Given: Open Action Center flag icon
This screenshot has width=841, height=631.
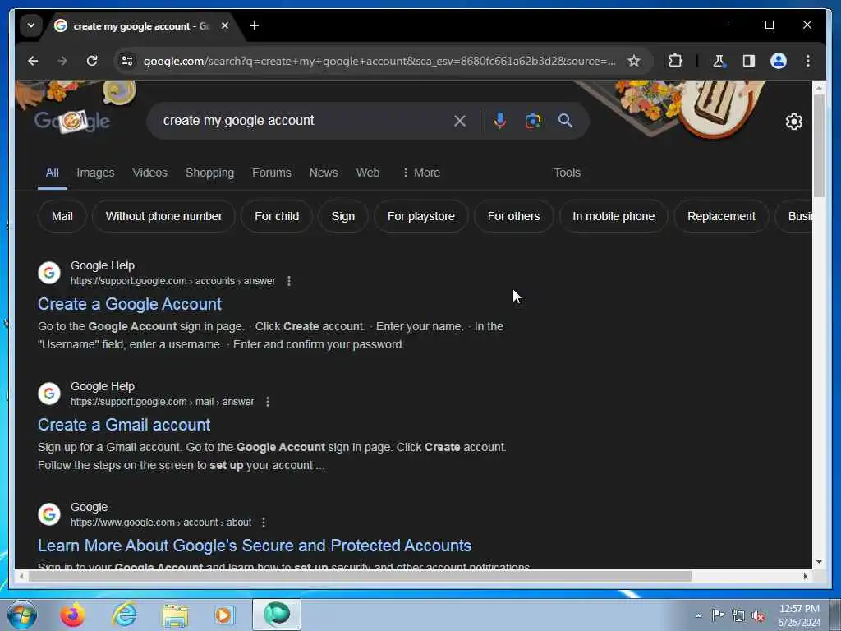Looking at the screenshot, I should pos(718,615).
